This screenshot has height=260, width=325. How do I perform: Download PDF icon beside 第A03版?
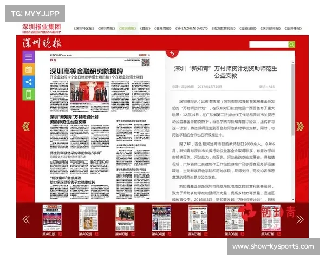133,234
